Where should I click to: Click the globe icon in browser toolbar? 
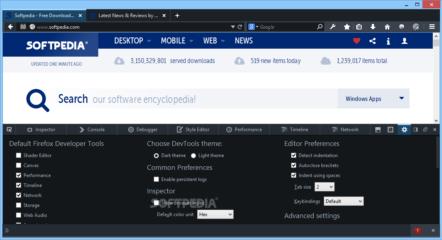pyautogui.click(x=416, y=27)
